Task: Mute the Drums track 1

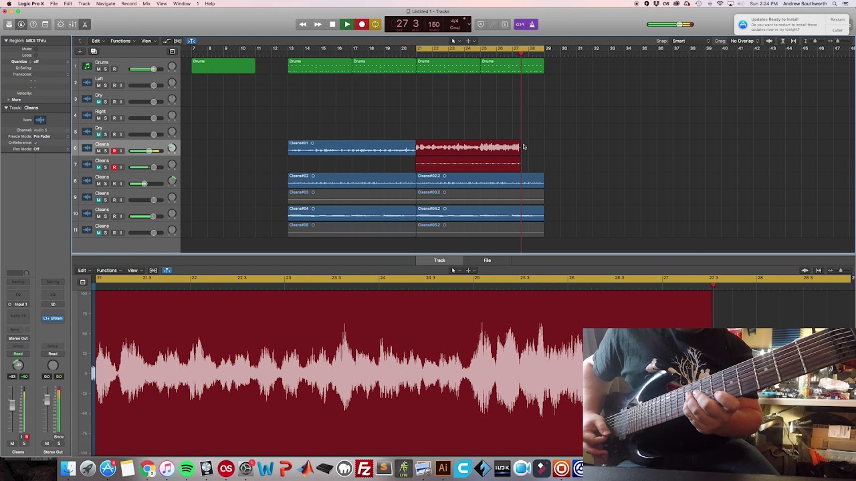Action: [98, 69]
